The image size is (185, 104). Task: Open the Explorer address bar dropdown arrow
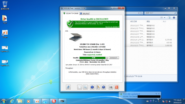[138, 13]
